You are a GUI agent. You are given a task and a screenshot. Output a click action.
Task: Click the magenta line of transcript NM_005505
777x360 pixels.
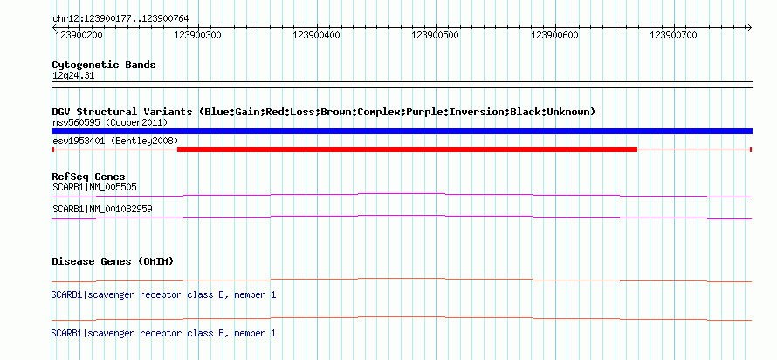tap(402, 195)
